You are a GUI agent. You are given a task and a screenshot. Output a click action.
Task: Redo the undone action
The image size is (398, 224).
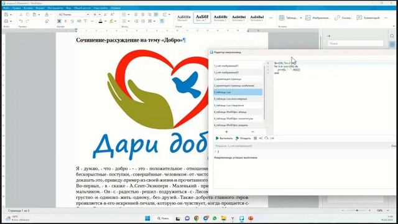tap(27, 21)
